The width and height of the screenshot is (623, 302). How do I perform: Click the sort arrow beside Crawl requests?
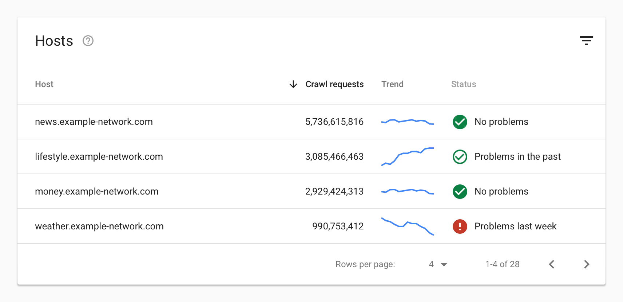pos(293,84)
